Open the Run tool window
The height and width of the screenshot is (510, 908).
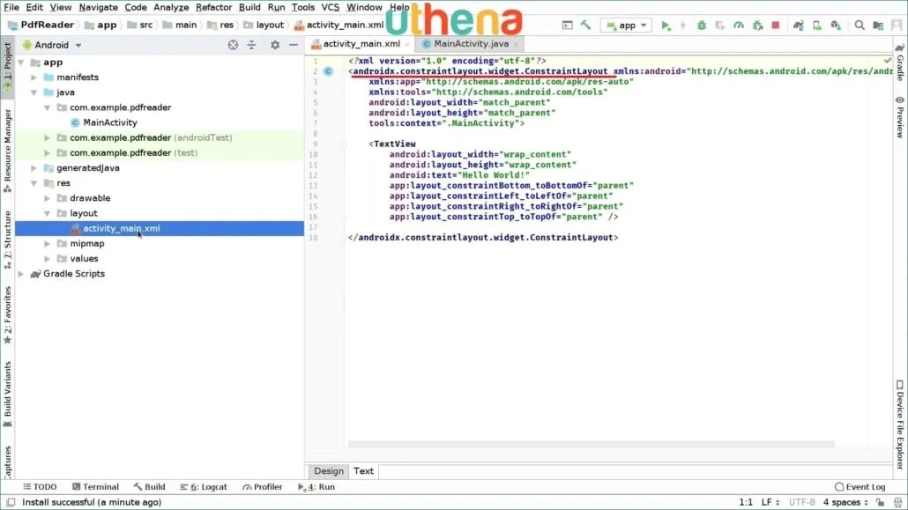(316, 487)
